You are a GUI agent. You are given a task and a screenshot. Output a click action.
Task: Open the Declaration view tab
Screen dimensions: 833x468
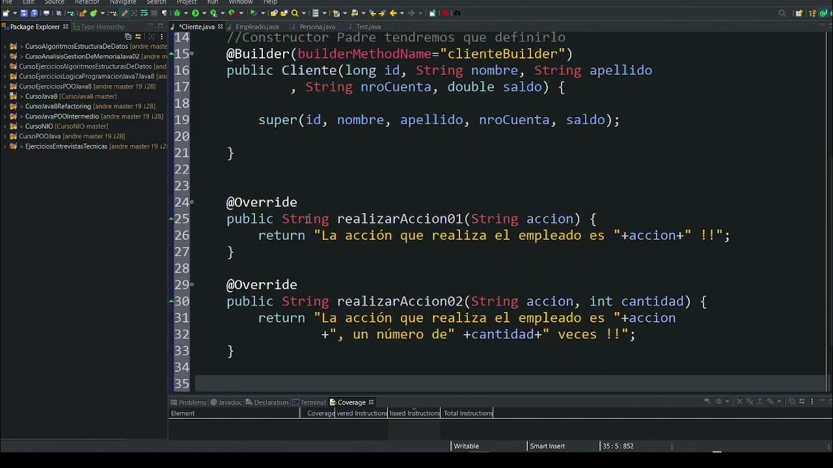[x=267, y=402]
